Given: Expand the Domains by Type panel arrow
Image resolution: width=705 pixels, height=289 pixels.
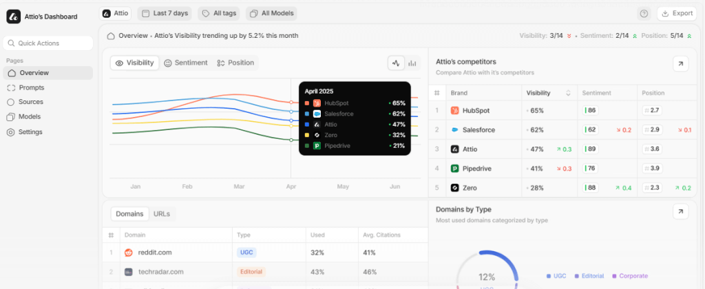Looking at the screenshot, I should point(680,212).
